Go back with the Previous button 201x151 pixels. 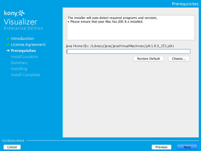coord(162,147)
